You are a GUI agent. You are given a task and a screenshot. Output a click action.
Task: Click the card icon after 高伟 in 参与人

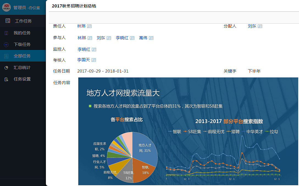pos(151,38)
